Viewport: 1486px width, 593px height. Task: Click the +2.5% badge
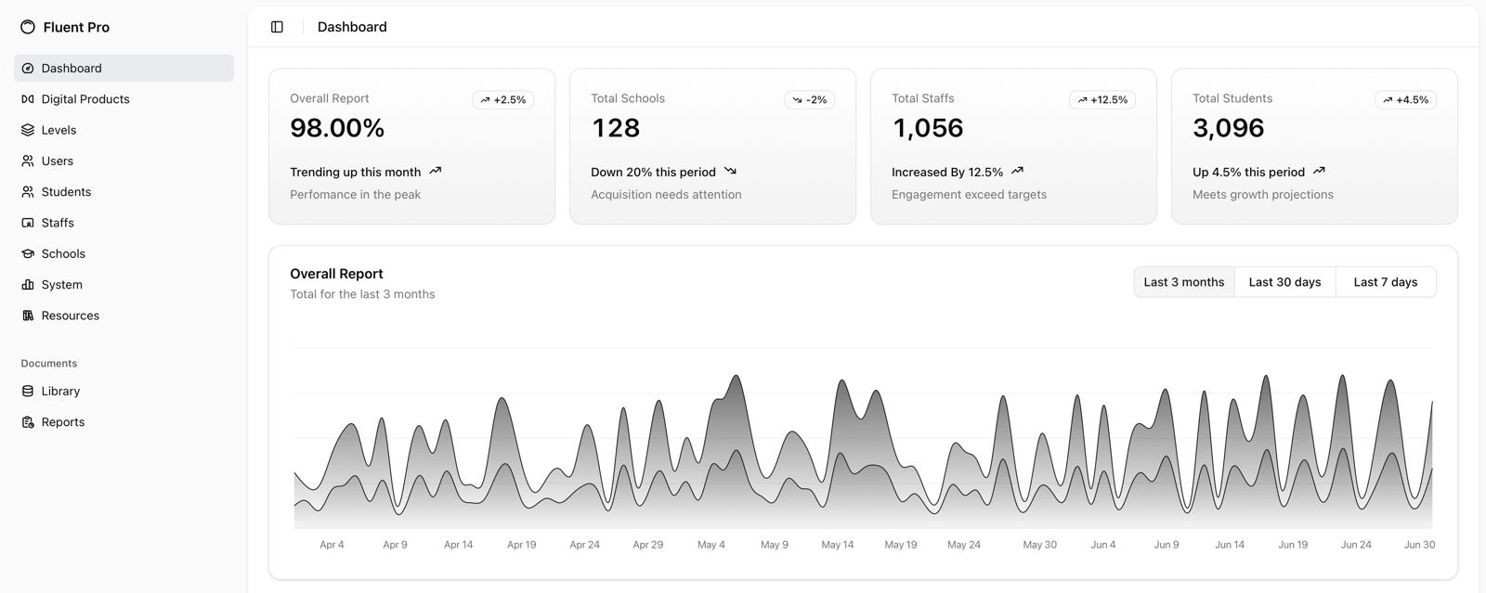tap(503, 99)
